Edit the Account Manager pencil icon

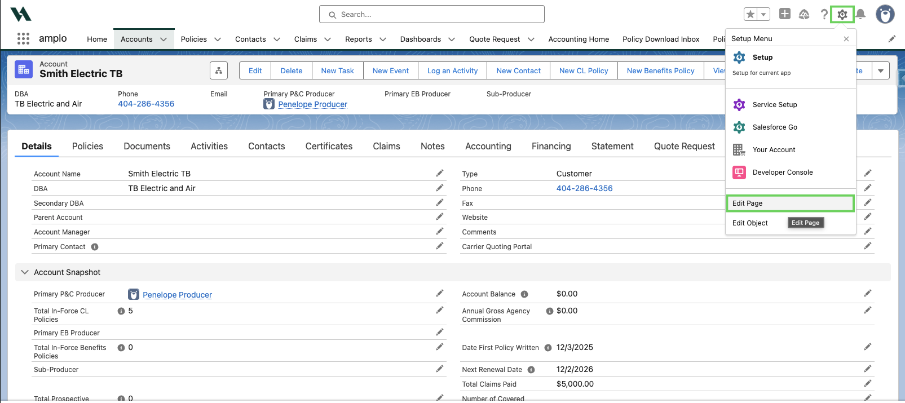(440, 231)
